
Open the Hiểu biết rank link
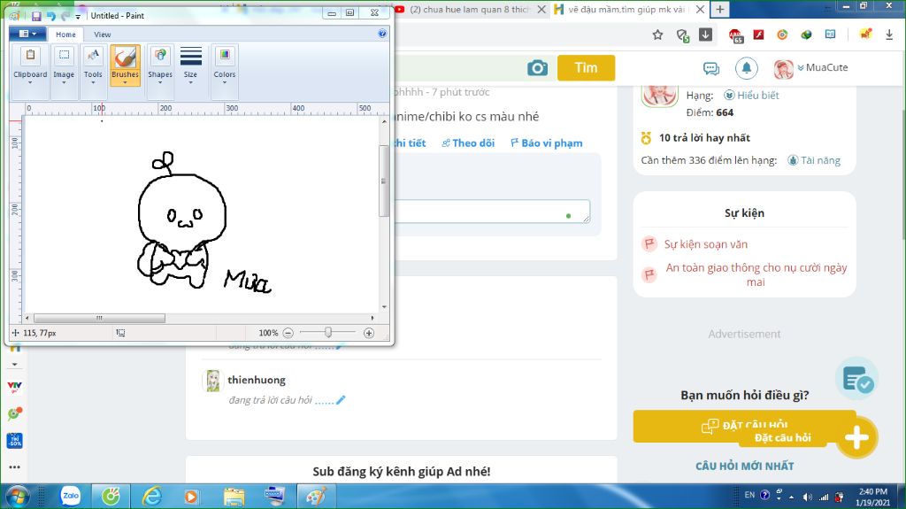click(751, 95)
